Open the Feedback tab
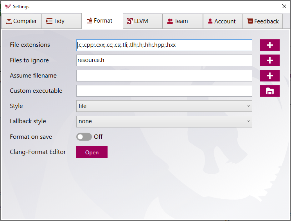Viewport: 291px width, 221px height. click(x=263, y=21)
